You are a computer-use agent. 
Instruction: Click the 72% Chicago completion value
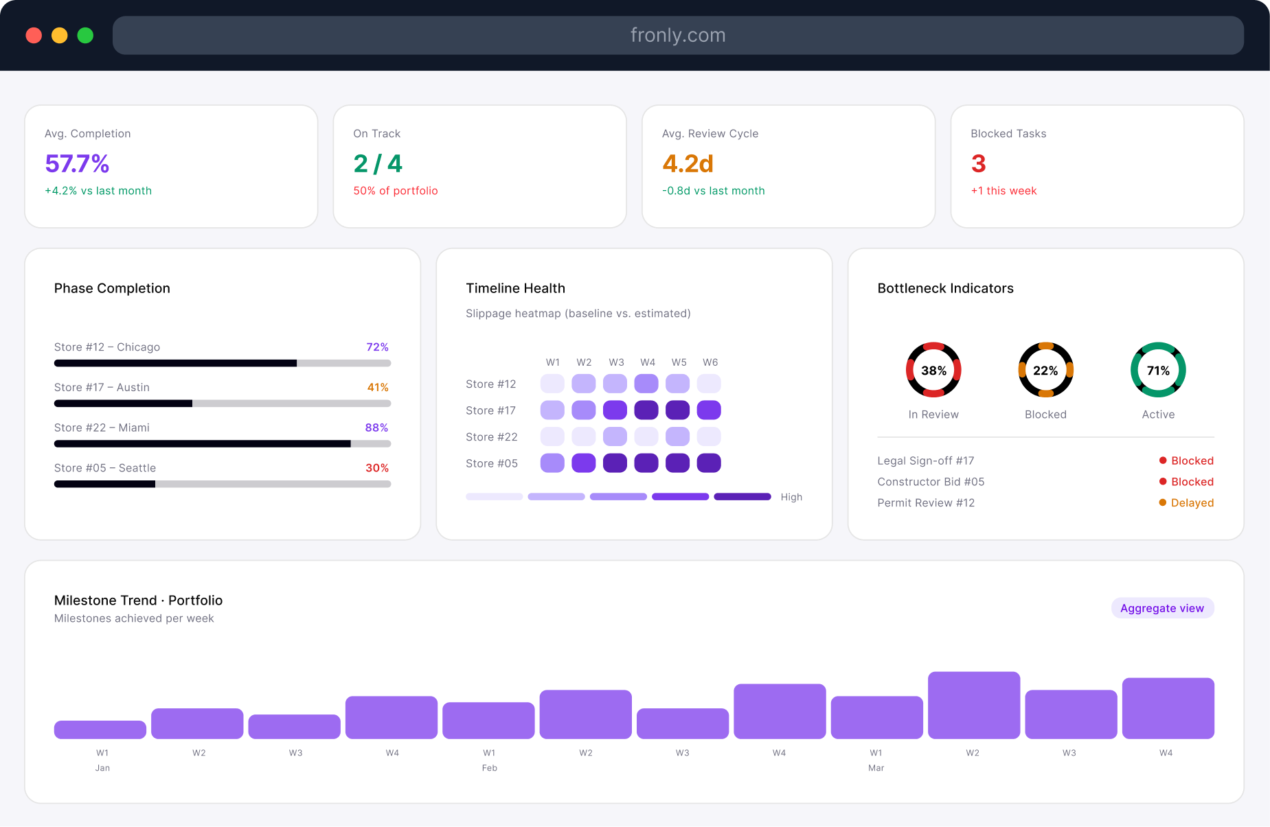[377, 347]
